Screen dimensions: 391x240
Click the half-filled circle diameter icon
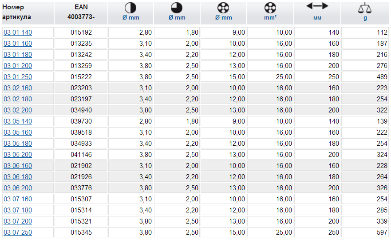pyautogui.click(x=130, y=8)
